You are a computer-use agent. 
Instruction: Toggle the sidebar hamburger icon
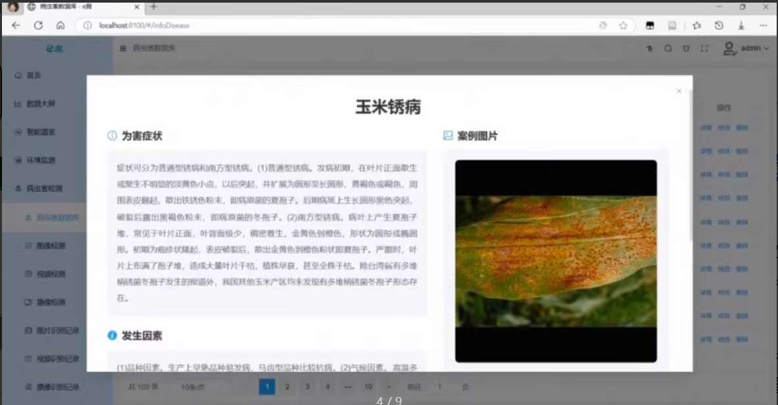[x=123, y=48]
